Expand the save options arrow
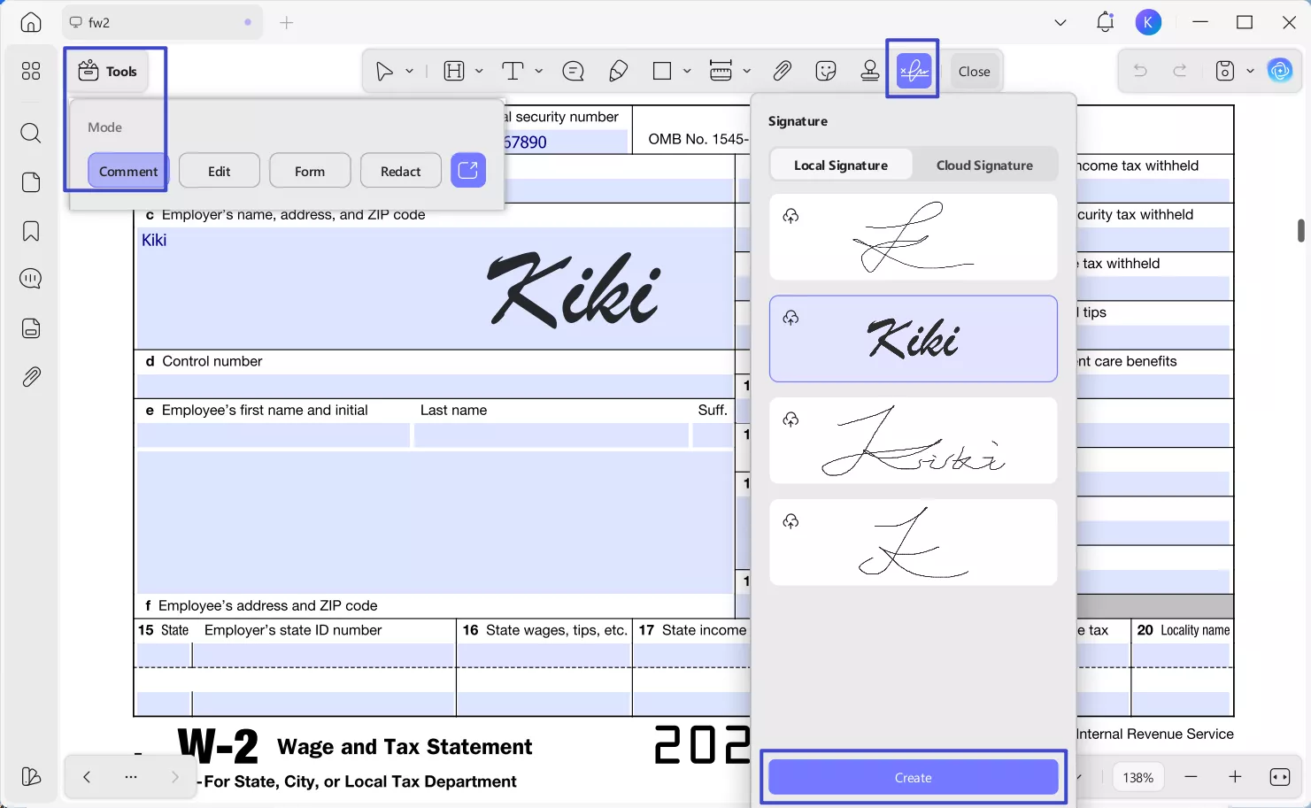 1250,72
